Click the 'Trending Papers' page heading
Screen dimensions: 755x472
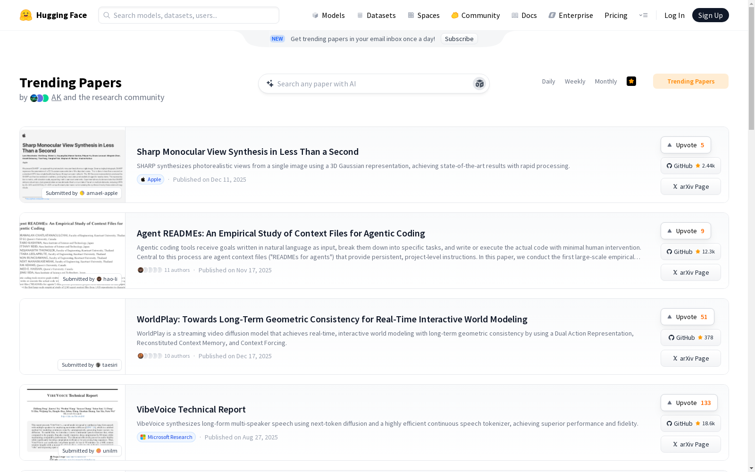[70, 83]
